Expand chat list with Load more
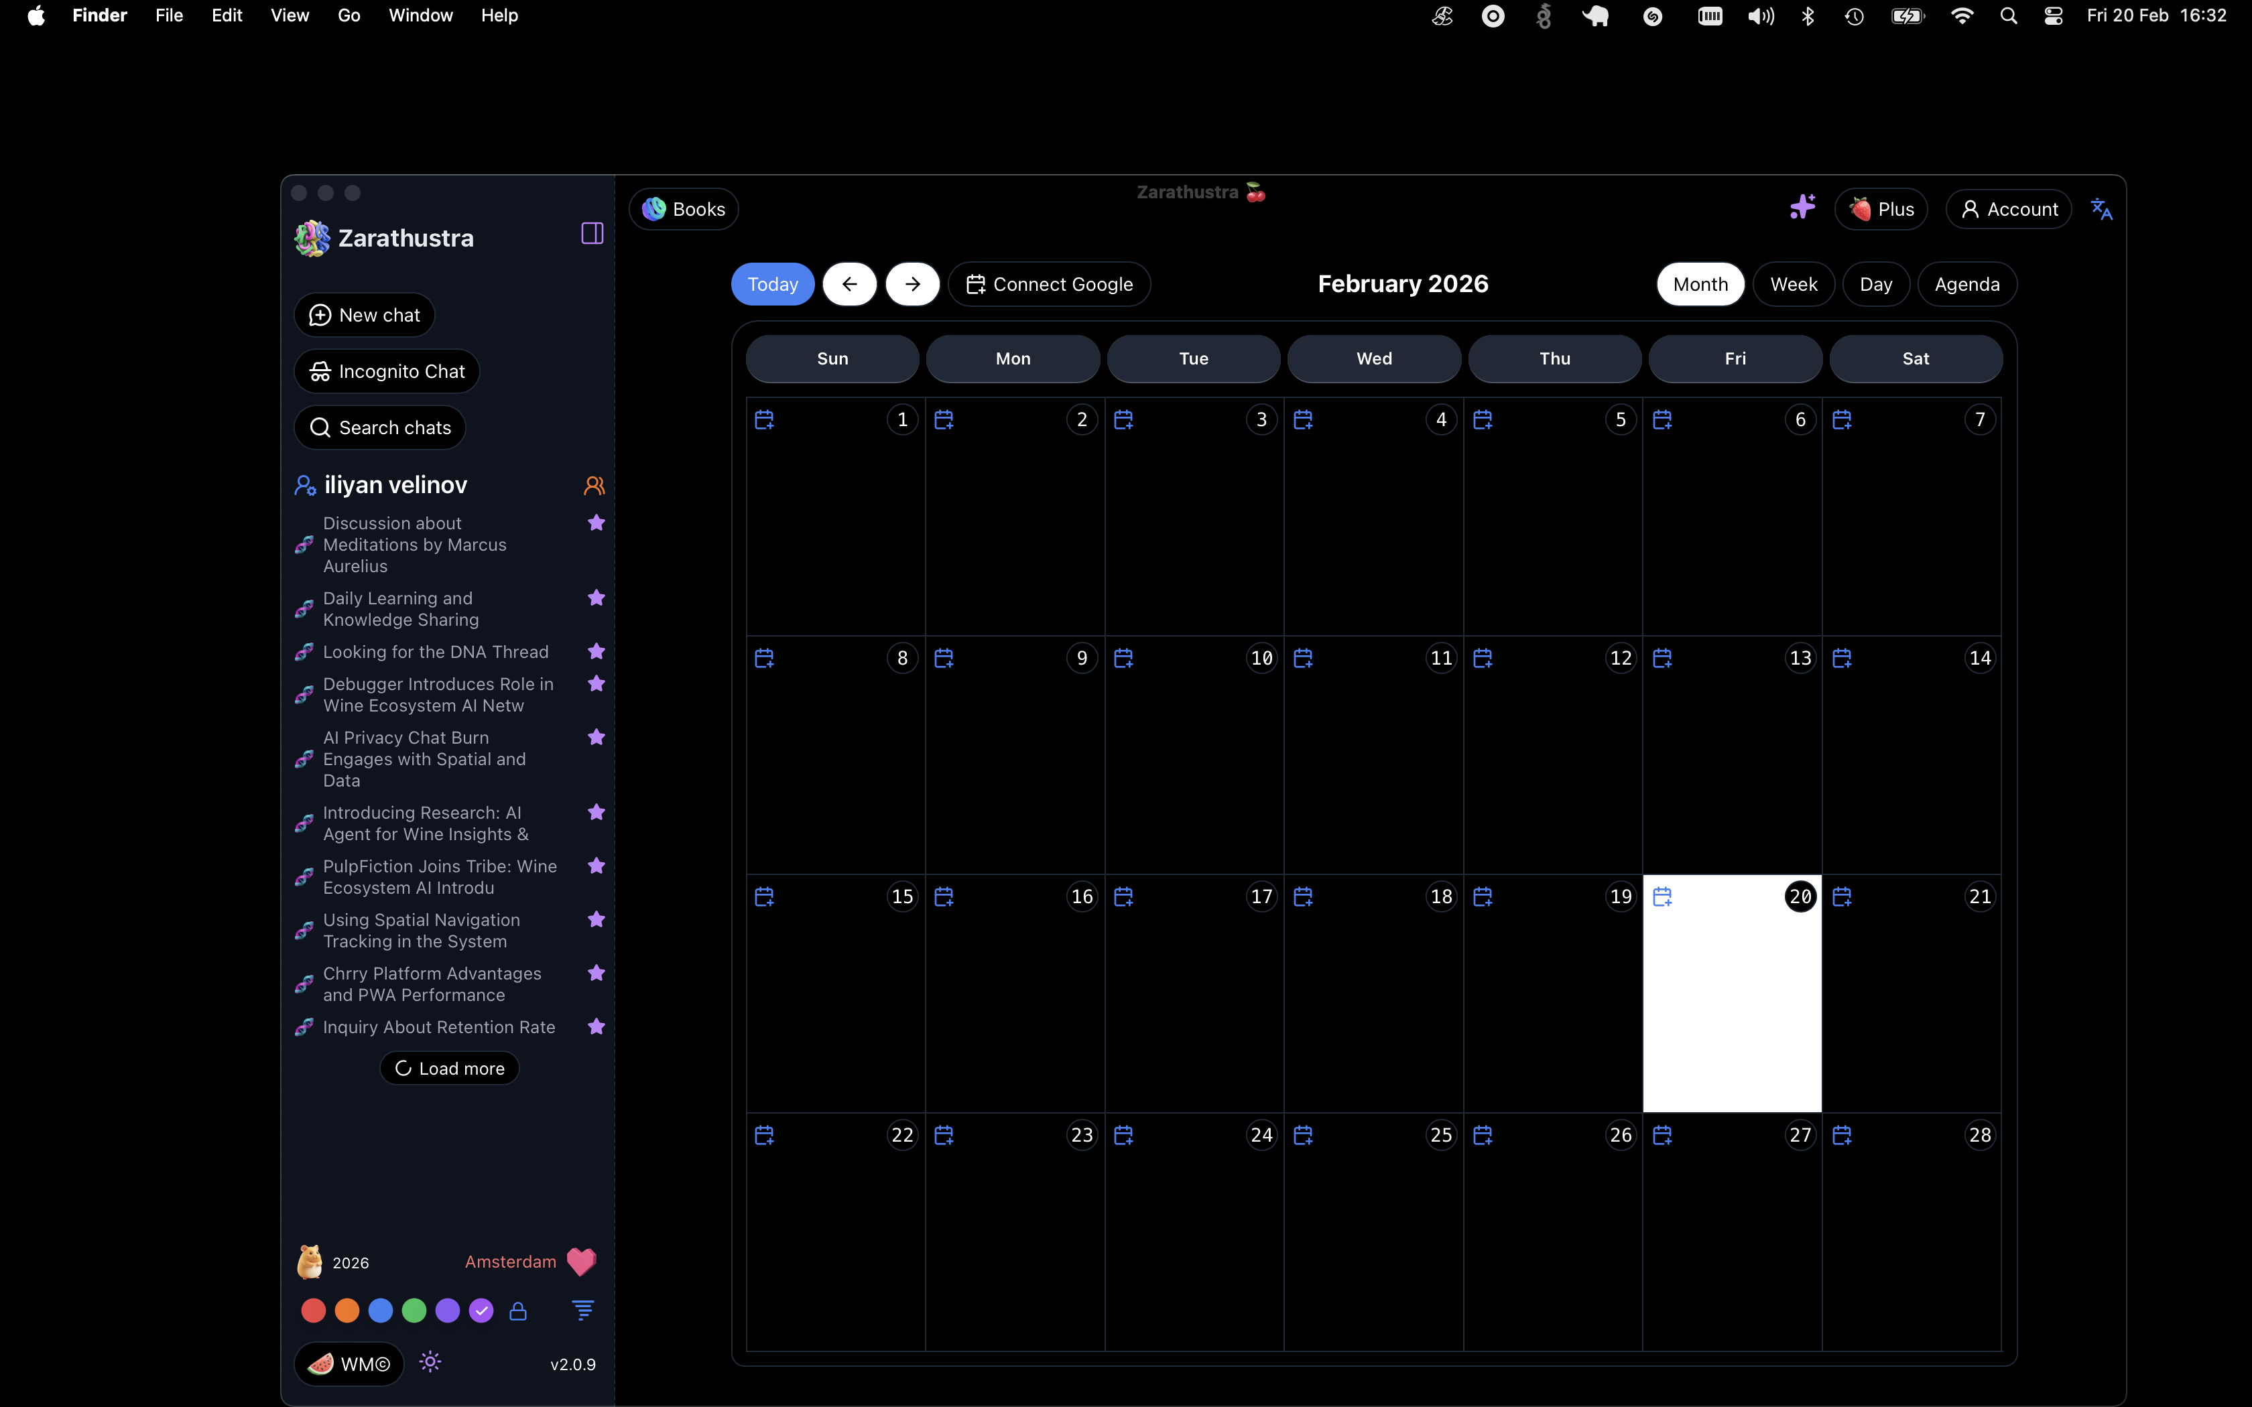Image resolution: width=2252 pixels, height=1407 pixels. (x=450, y=1068)
